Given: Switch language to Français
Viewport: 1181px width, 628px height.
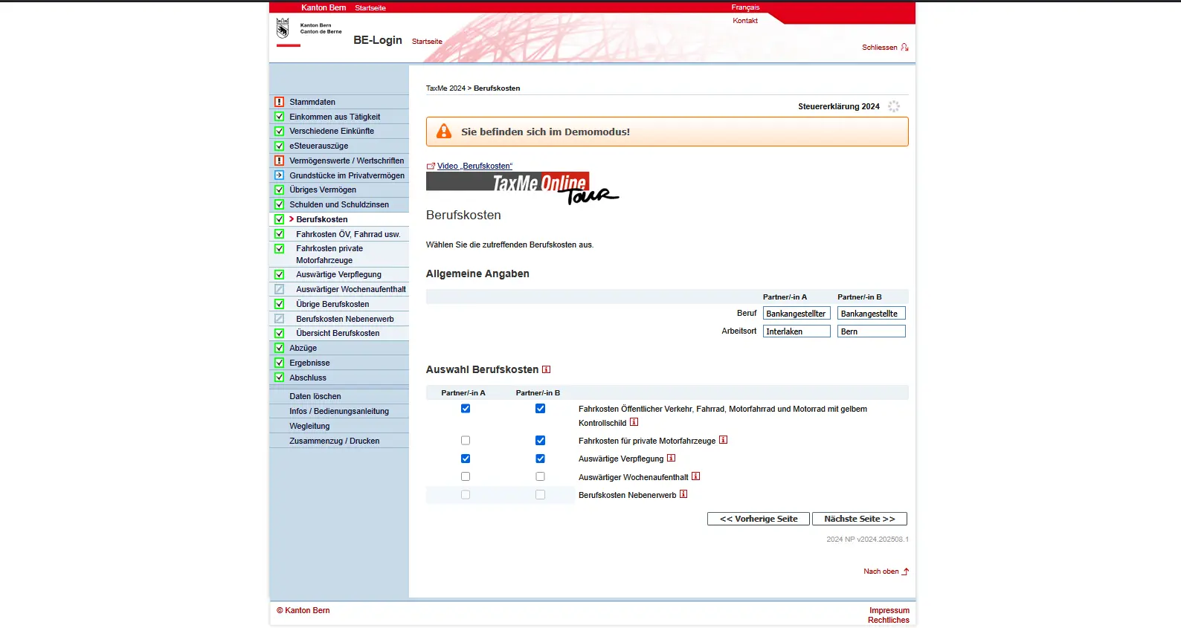Looking at the screenshot, I should point(745,7).
